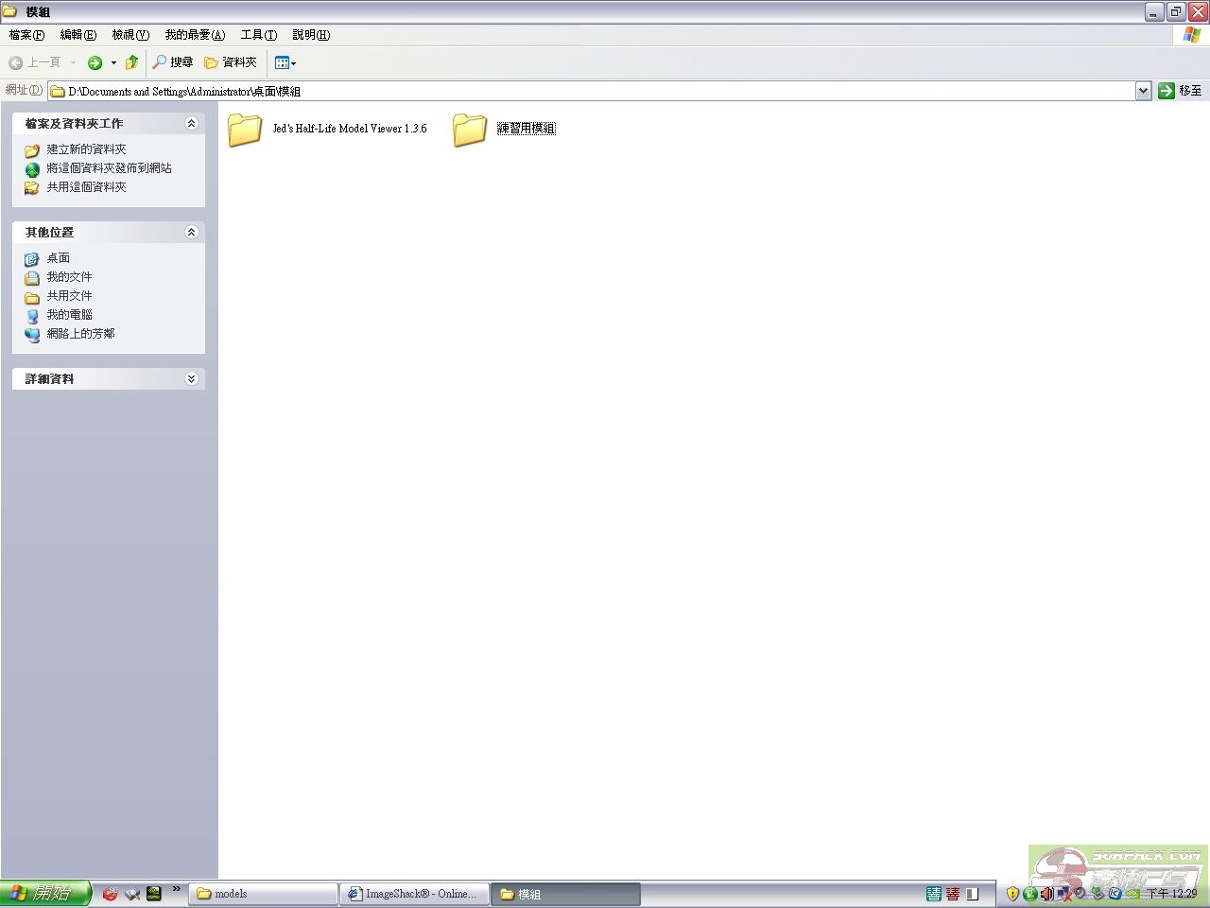
Task: Click the 開始 Start button
Action: (44, 893)
